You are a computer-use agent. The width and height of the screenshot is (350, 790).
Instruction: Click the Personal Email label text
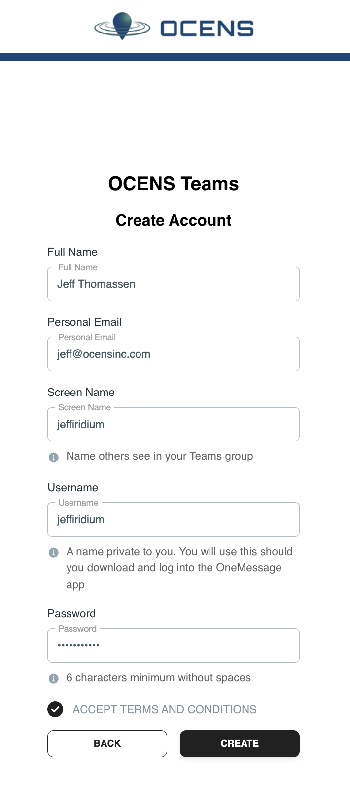pyautogui.click(x=84, y=322)
